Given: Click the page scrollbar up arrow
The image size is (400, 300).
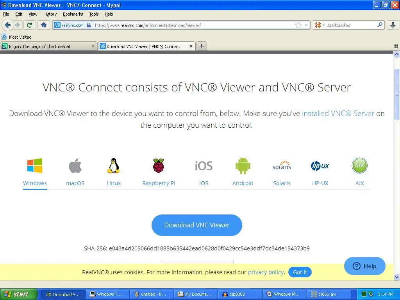Looking at the screenshot, I should [396, 54].
